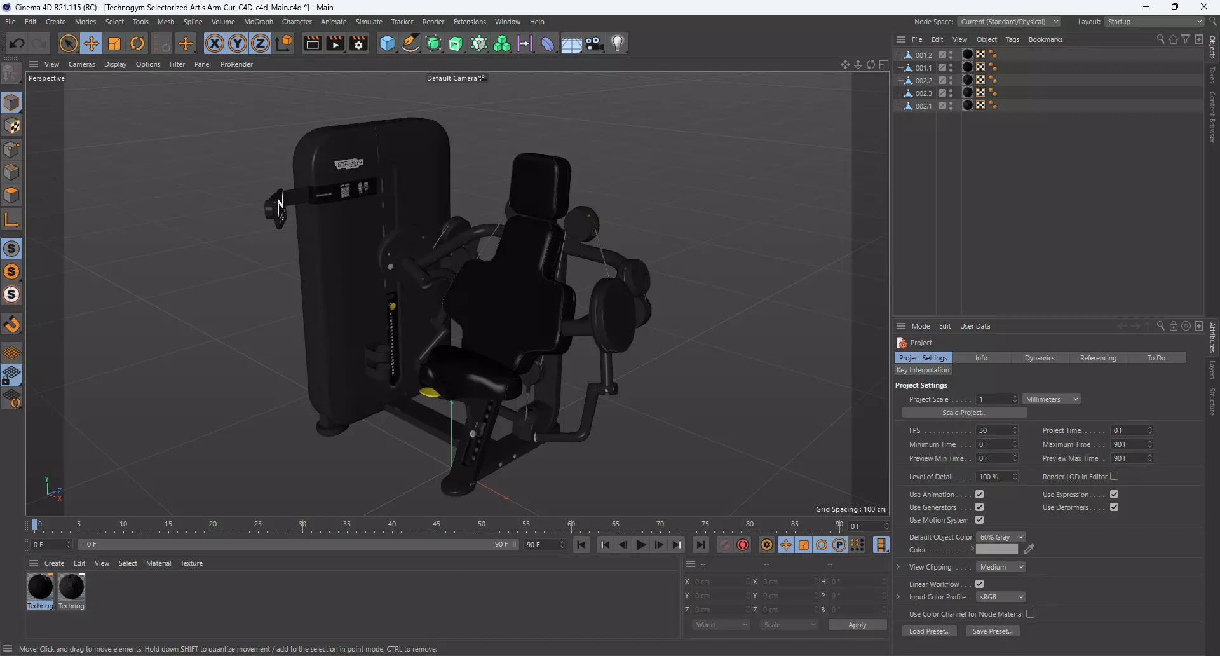Open the Simulate menu

[369, 22]
